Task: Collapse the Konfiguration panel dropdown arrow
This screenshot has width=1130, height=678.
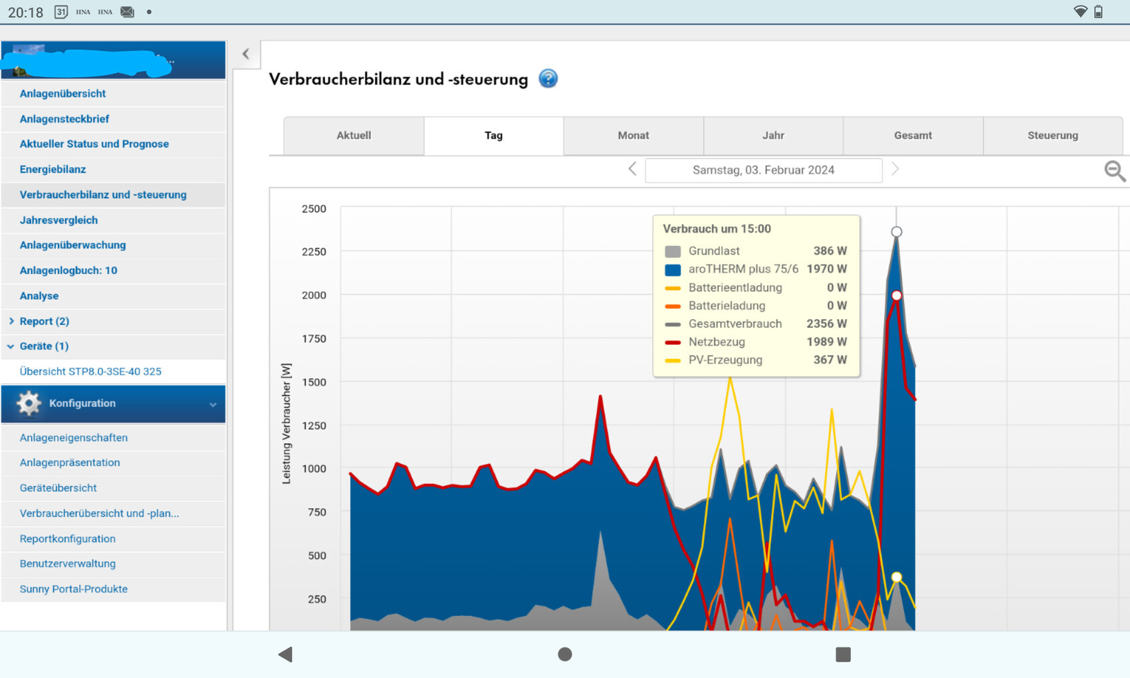Action: click(213, 404)
